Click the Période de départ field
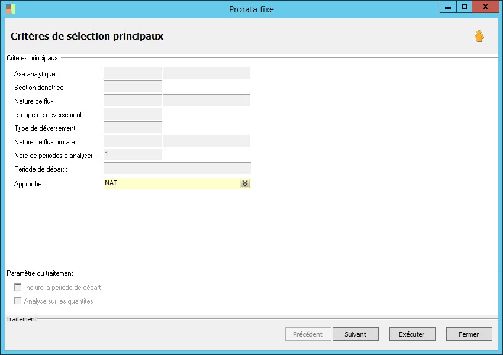The height and width of the screenshot is (355, 503). click(177, 169)
